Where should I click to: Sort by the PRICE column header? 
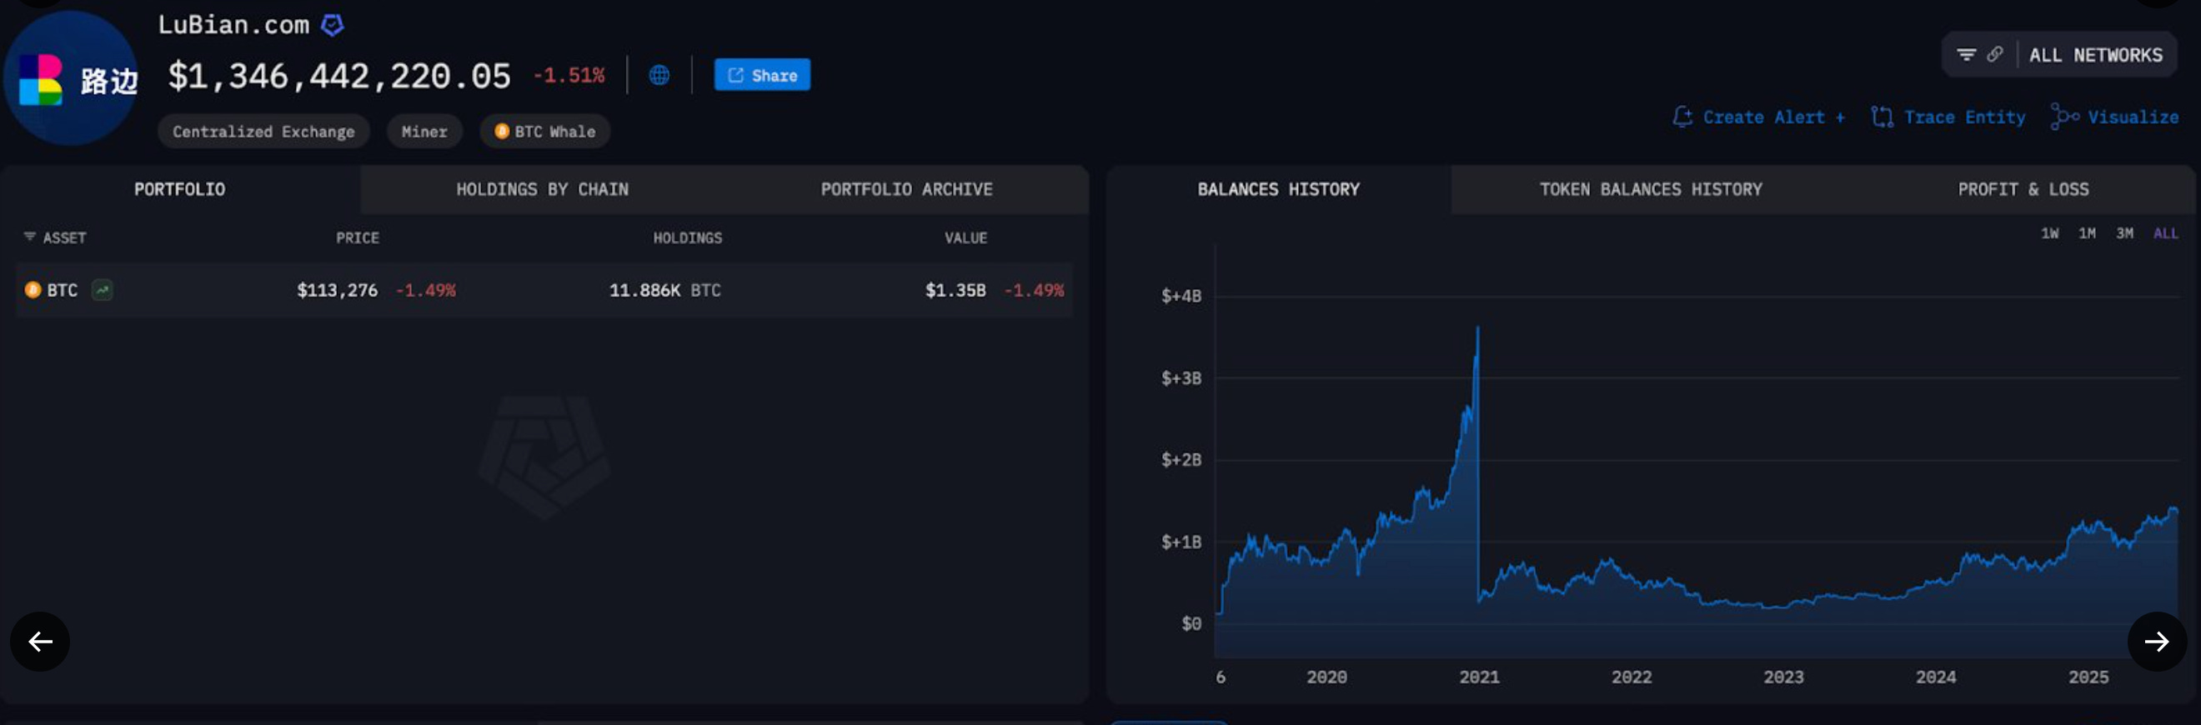[x=357, y=238]
